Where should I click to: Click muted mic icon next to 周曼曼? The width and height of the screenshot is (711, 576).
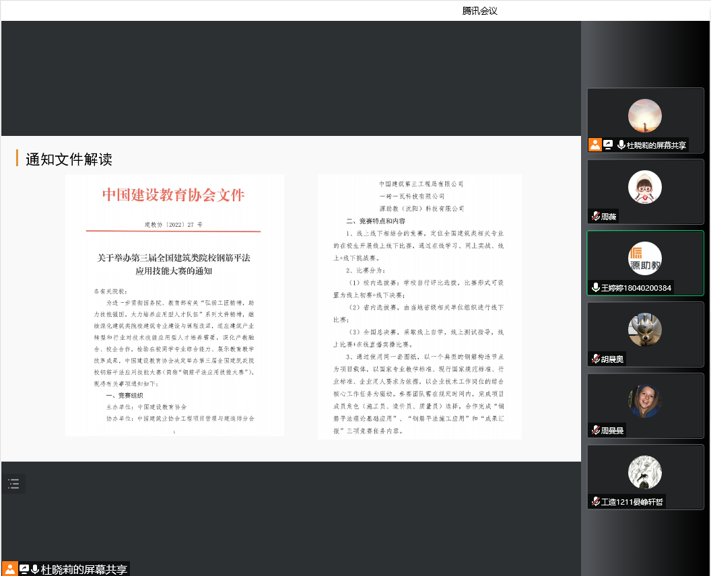pos(595,430)
